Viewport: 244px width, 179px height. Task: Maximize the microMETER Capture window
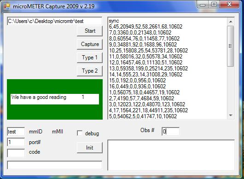coord(214,5)
